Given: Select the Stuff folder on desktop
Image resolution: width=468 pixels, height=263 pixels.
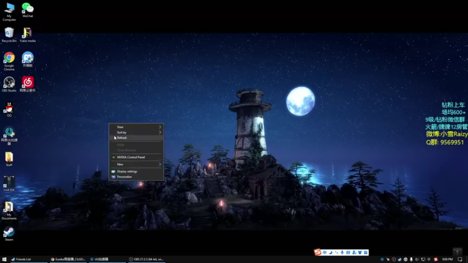Looking at the screenshot, I should pyautogui.click(x=9, y=159).
